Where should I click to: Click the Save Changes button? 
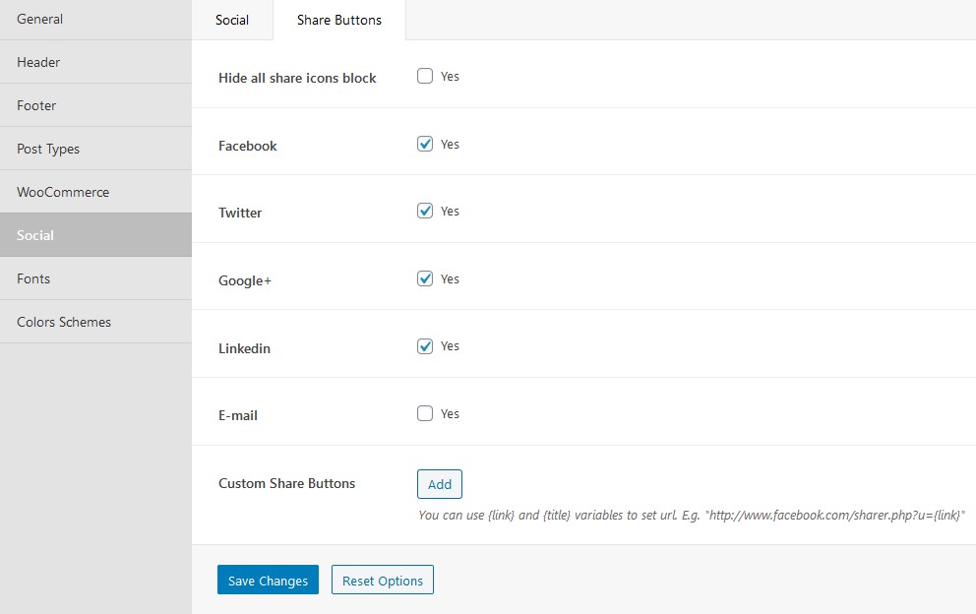click(268, 580)
